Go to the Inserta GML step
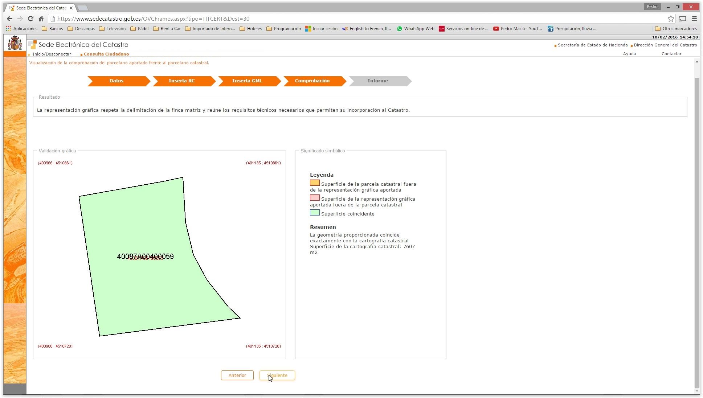 [x=249, y=81]
